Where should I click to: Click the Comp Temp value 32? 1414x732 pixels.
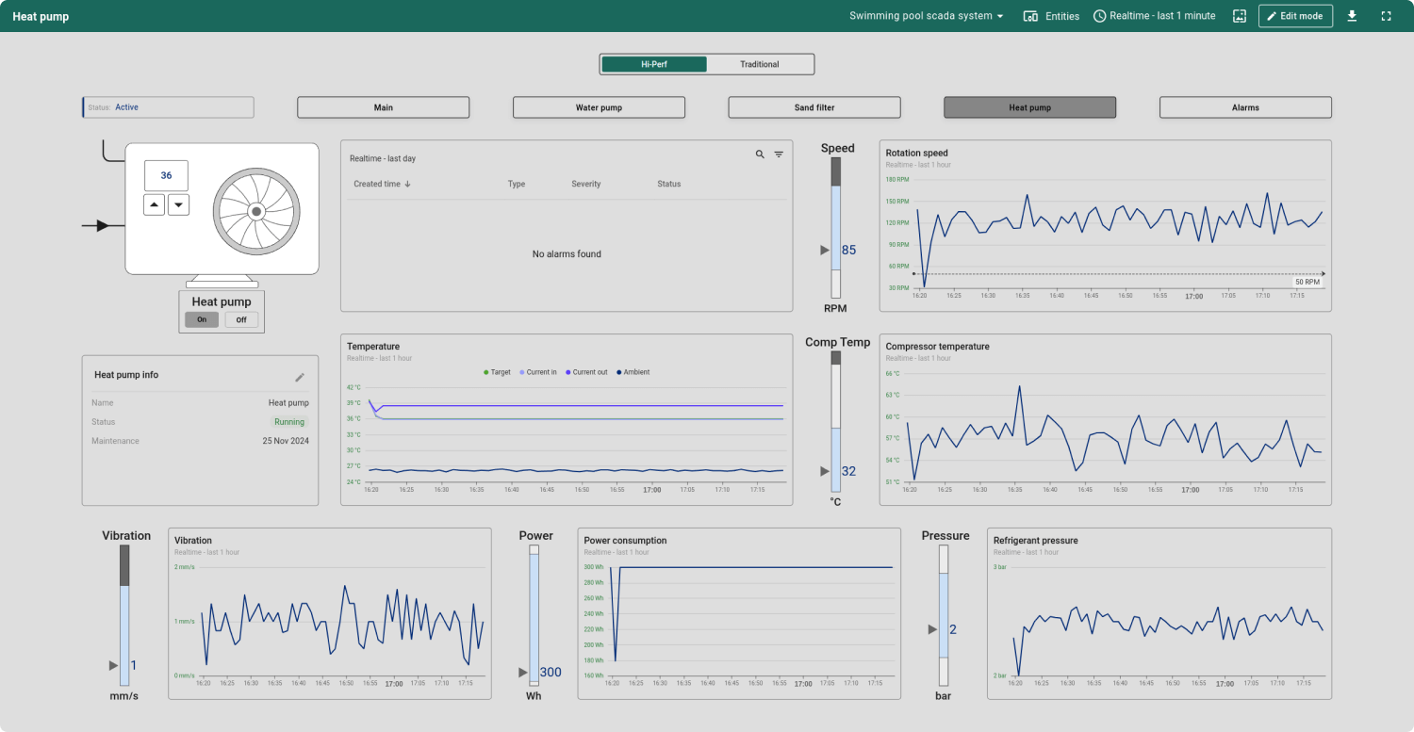[x=849, y=471]
